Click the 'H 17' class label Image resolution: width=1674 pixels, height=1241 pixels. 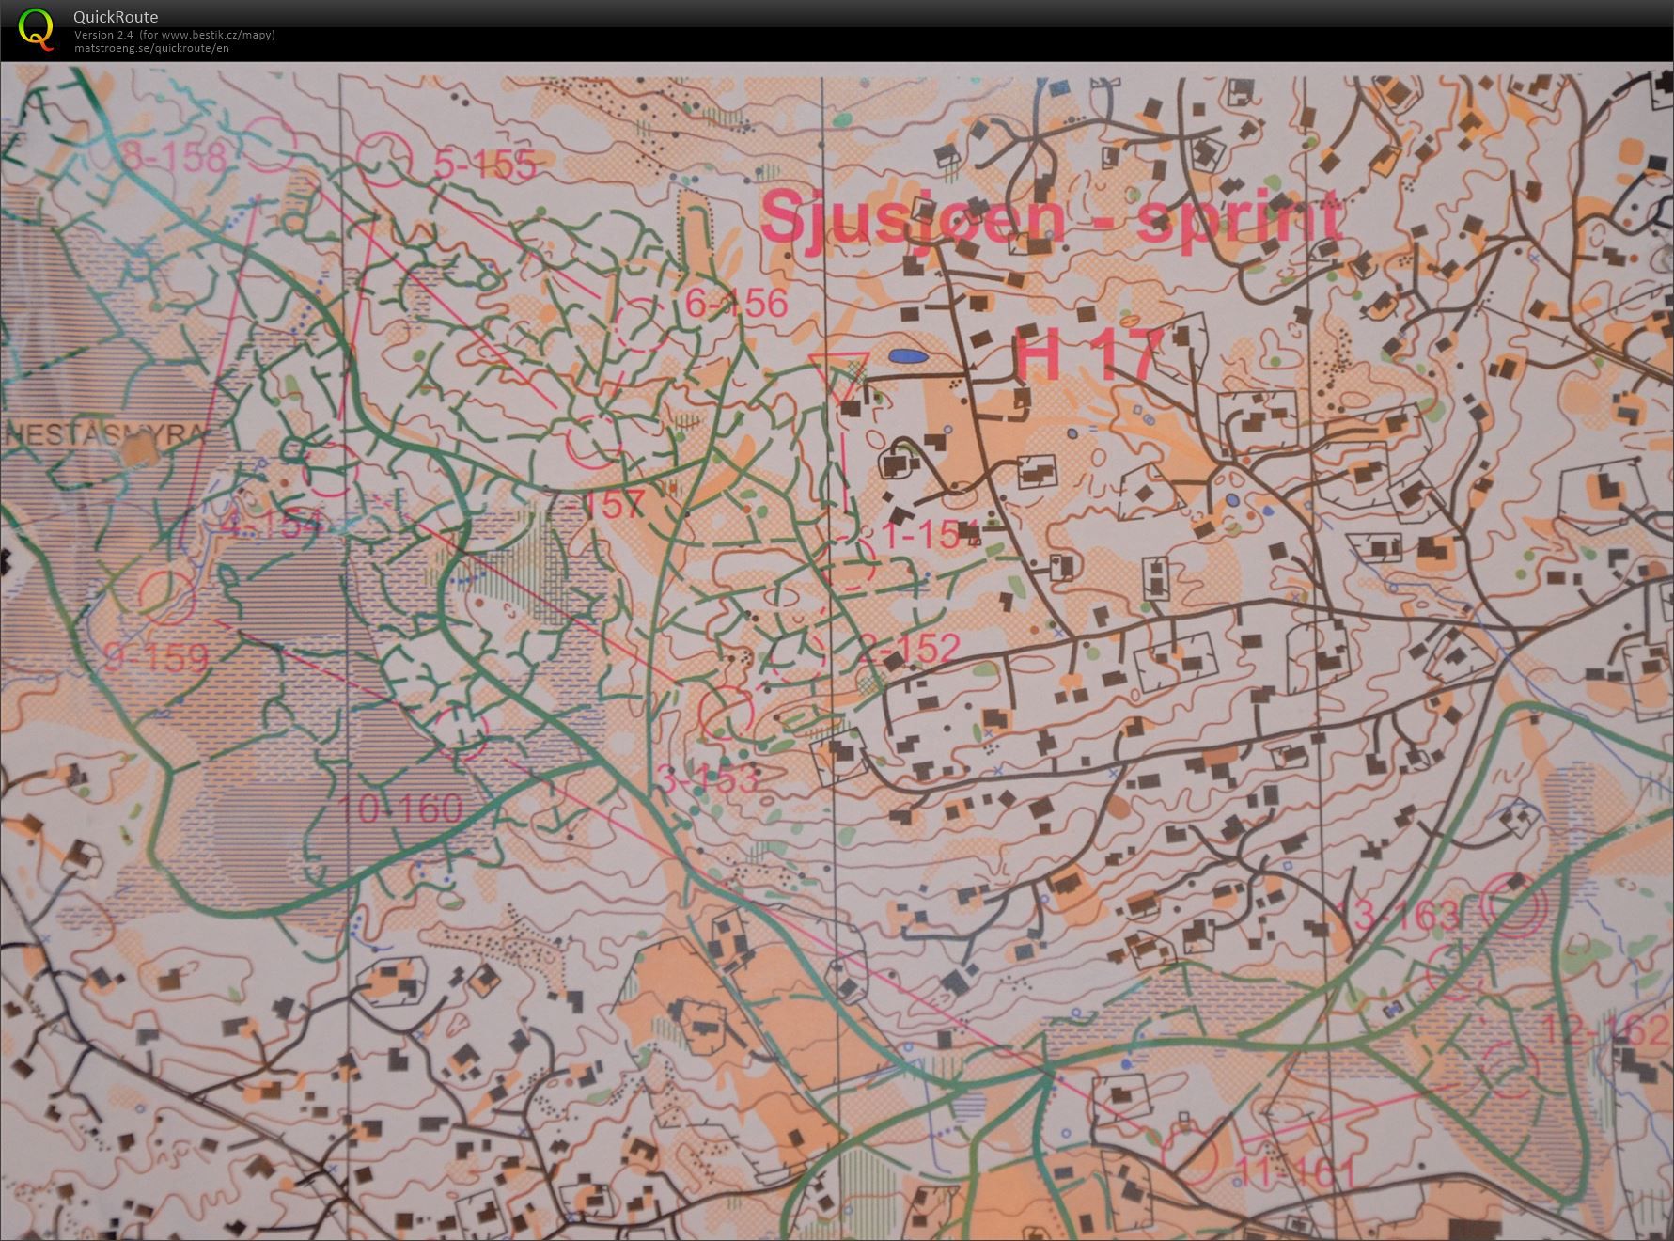(x=1089, y=354)
